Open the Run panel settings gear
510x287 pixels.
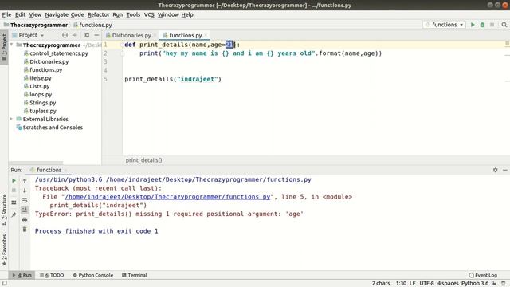pyautogui.click(x=496, y=170)
